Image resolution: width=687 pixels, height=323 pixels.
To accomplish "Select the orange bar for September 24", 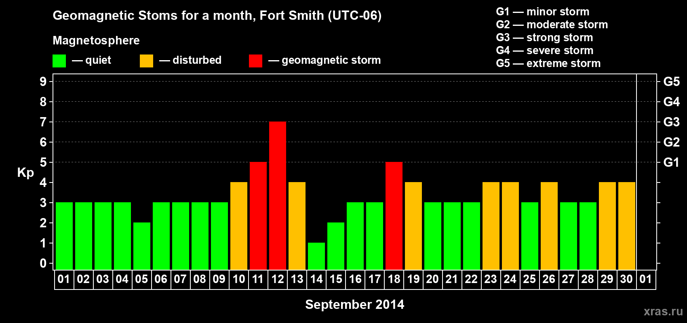I will (510, 226).
